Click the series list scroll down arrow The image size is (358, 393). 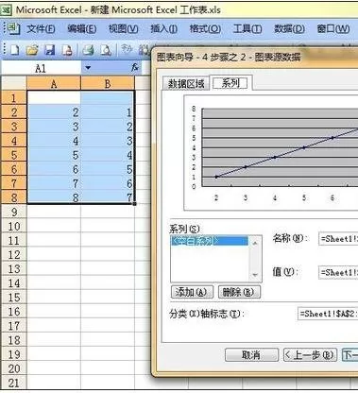(255, 275)
